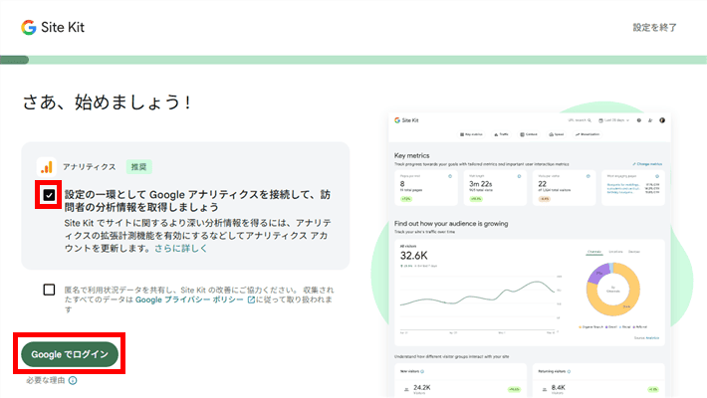Click the external link icon after ポリシー
This screenshot has width=707, height=398.
(251, 299)
